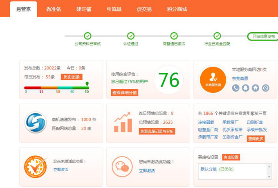Click the blue 商机速递 sync icon

tap(36, 123)
